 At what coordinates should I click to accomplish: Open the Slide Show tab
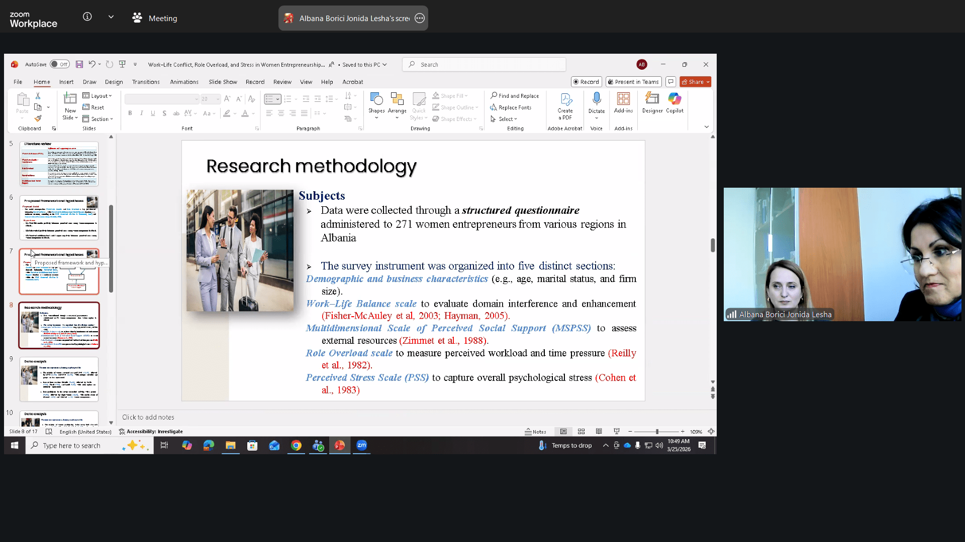tap(223, 82)
